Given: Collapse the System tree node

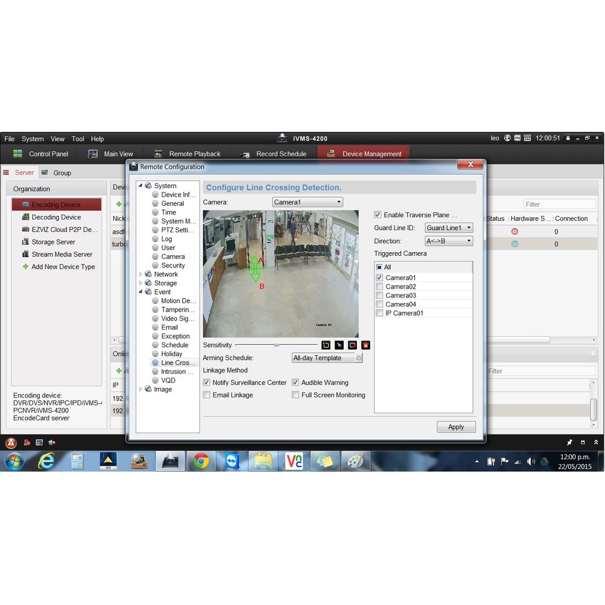Looking at the screenshot, I should coord(140,186).
